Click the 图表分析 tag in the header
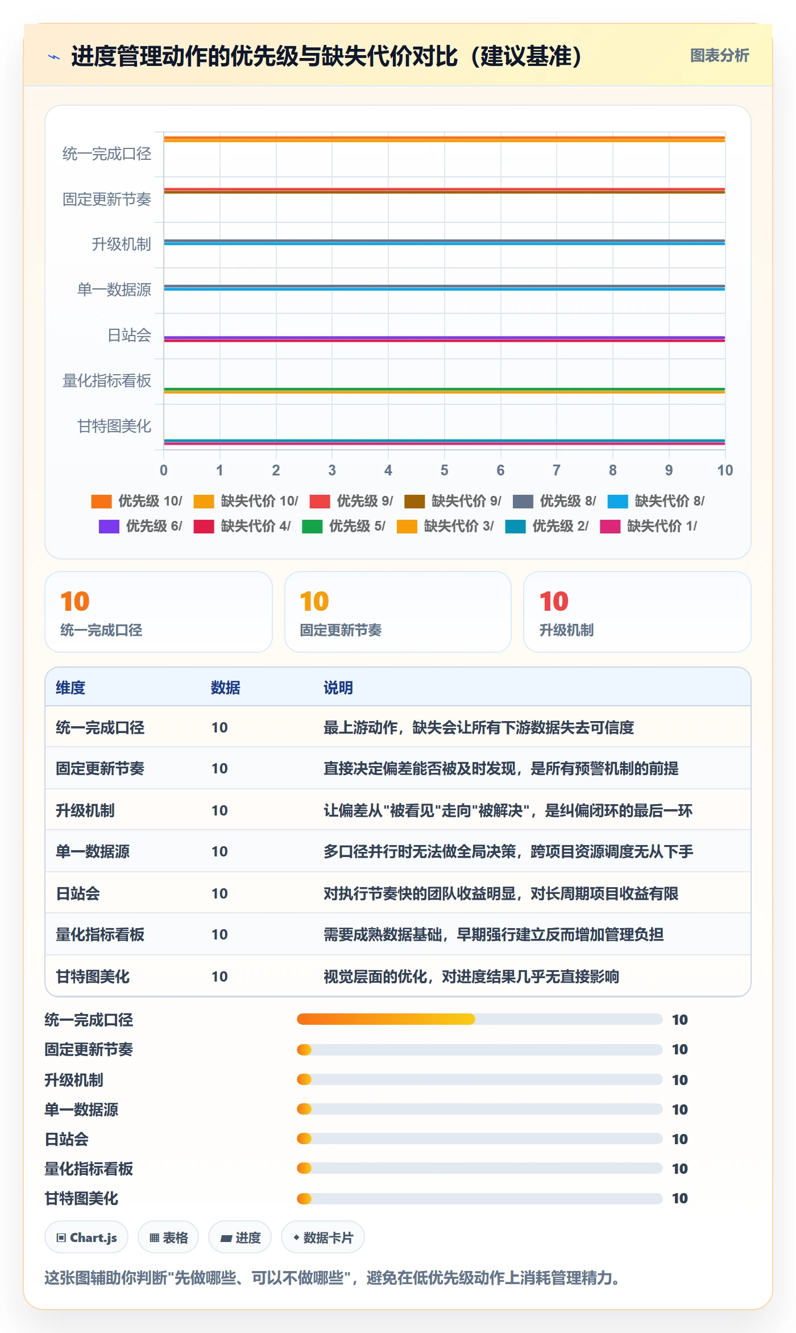The height and width of the screenshot is (1333, 796). point(719,56)
